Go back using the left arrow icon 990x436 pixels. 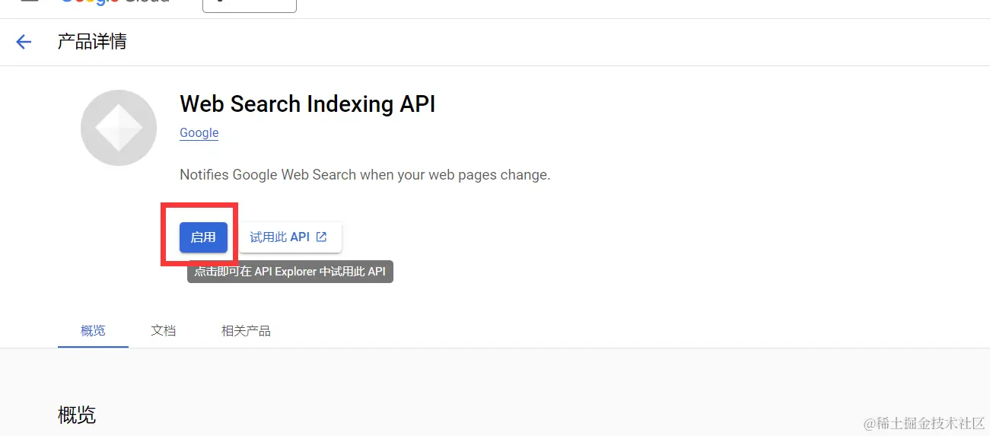click(24, 42)
